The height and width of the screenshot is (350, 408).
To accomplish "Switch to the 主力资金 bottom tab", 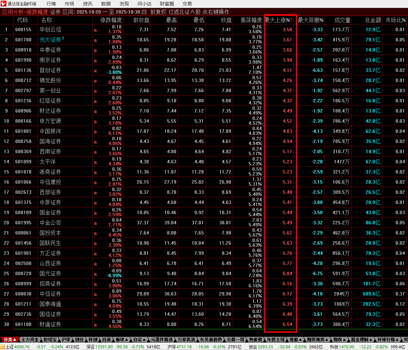I will (30, 339).
